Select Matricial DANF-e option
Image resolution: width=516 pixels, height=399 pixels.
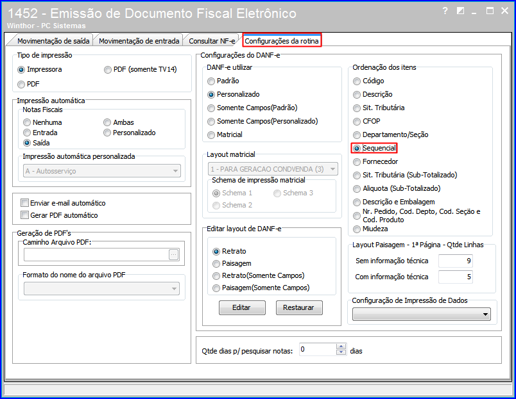click(x=225, y=134)
